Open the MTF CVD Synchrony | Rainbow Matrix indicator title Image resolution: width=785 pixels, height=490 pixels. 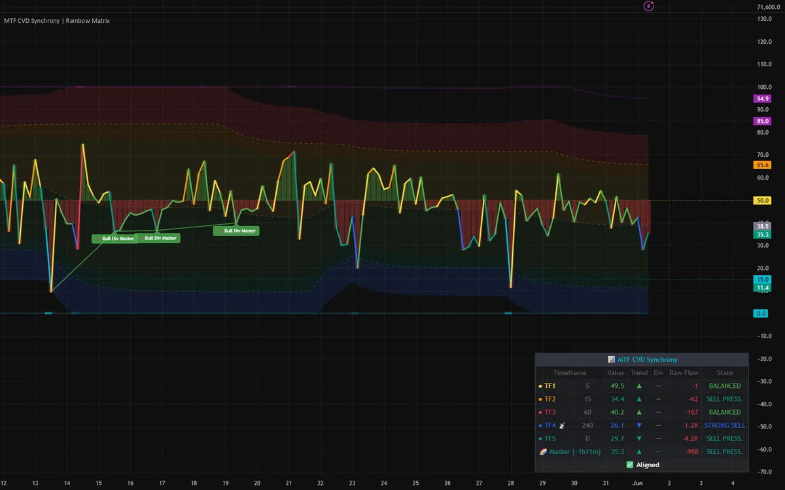[x=57, y=21]
